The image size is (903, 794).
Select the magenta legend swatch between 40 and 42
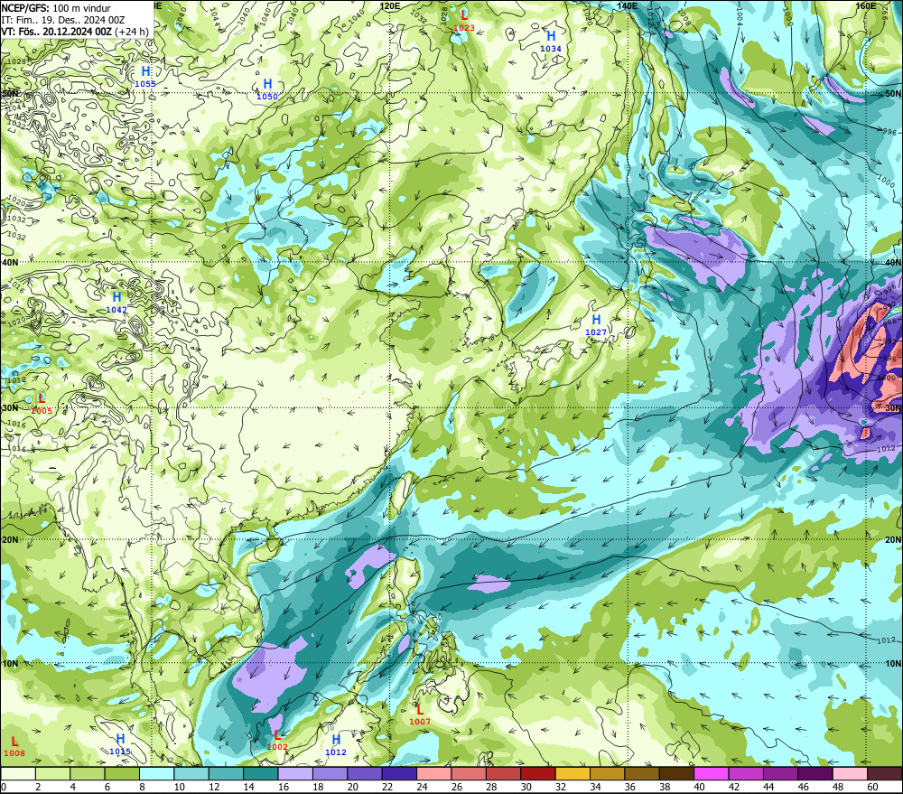pos(711,773)
